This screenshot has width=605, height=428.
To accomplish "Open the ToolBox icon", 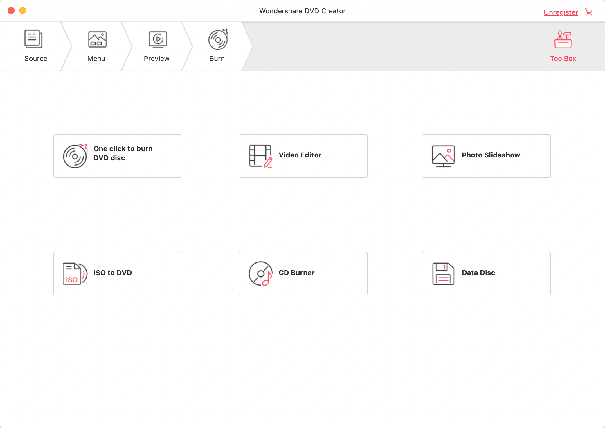I will pos(563,39).
